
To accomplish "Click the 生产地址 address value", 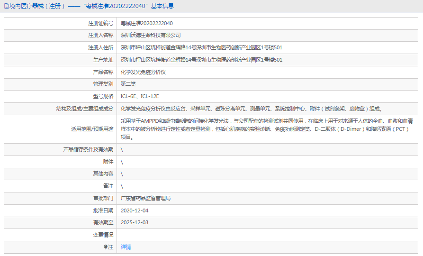I will click(201, 60).
